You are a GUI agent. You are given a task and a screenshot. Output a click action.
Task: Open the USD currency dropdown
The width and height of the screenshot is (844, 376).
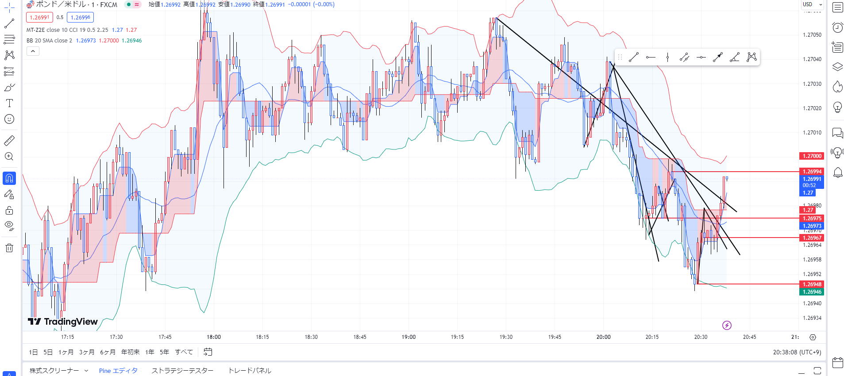click(813, 4)
